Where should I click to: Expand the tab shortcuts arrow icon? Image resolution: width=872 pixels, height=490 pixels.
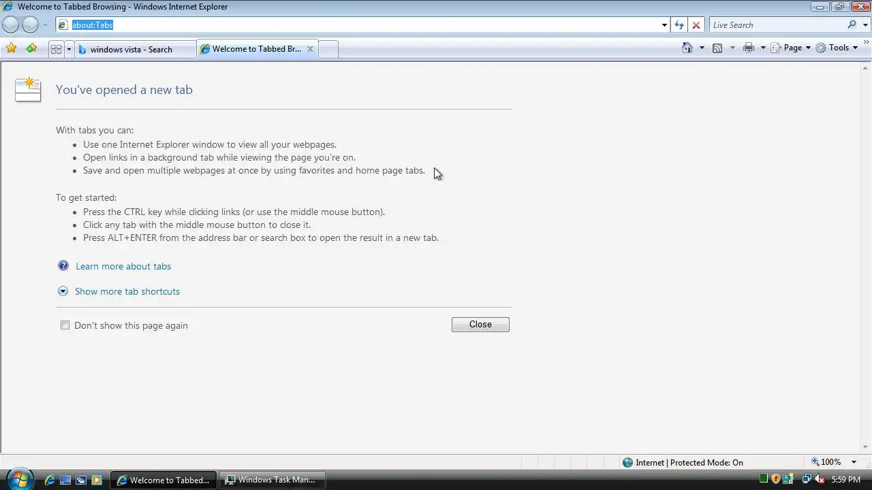coord(63,291)
